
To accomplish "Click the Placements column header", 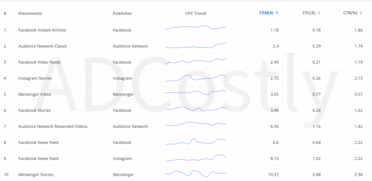I will tap(30, 13).
